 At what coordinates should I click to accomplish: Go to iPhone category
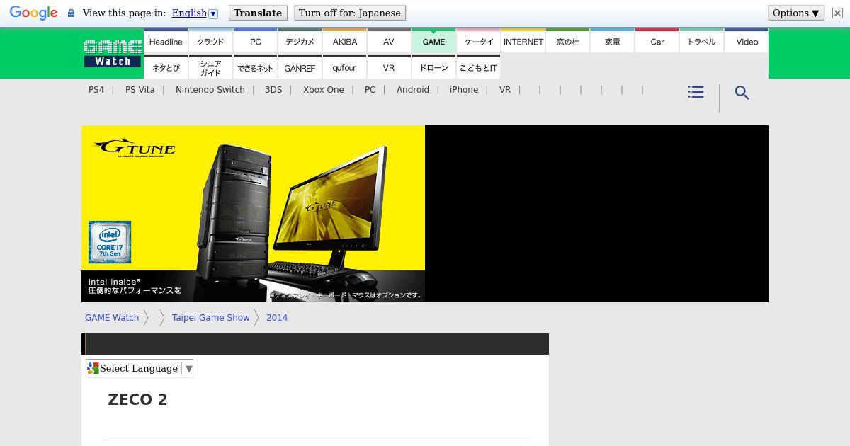464,89
